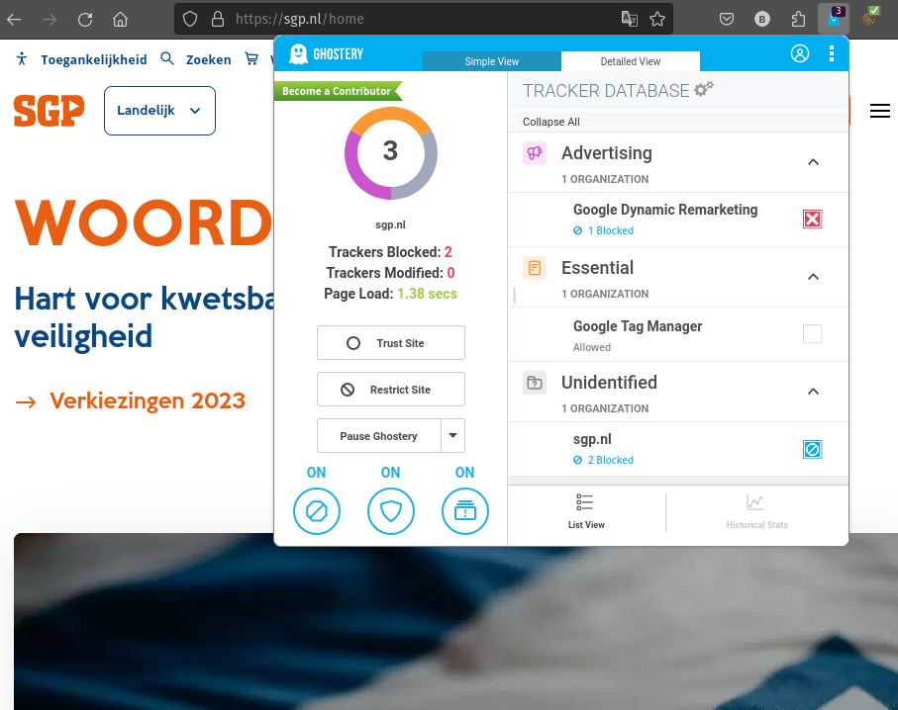Image resolution: width=898 pixels, height=710 pixels.
Task: Open the SGP site hamburger menu
Action: [879, 111]
